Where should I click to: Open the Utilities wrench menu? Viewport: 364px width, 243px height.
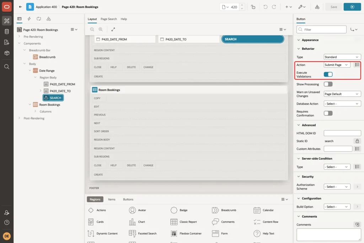302,7
